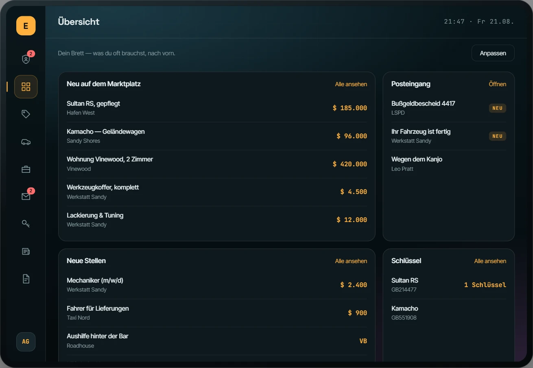The width and height of the screenshot is (533, 368).
Task: Open the listing Werkzeugkoffer, komplett
Action: 217,192
